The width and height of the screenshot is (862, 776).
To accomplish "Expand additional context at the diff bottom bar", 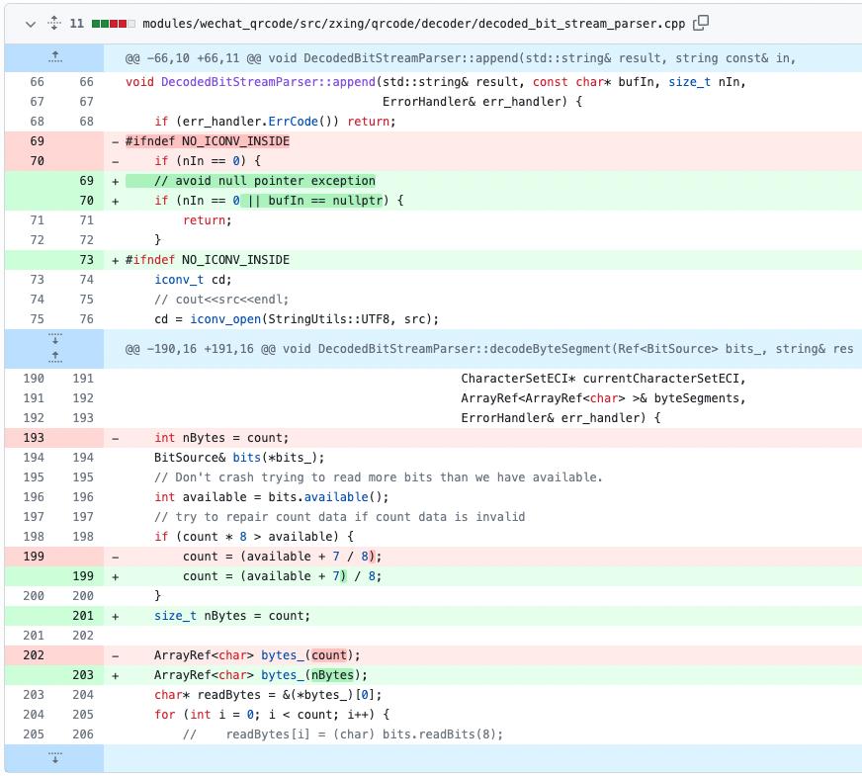I will pyautogui.click(x=54, y=757).
